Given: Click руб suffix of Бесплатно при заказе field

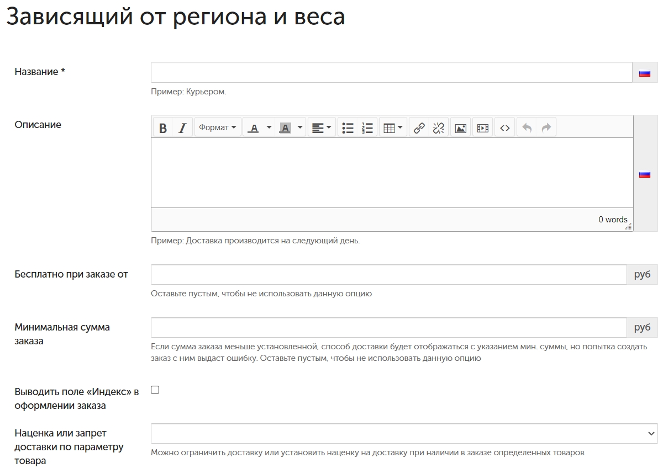Looking at the screenshot, I should (x=643, y=274).
